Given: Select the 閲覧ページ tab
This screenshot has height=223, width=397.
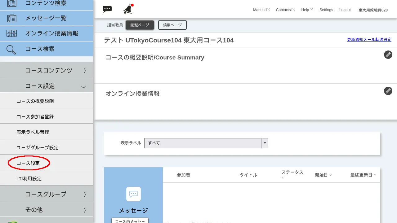Looking at the screenshot, I should pos(140,25).
